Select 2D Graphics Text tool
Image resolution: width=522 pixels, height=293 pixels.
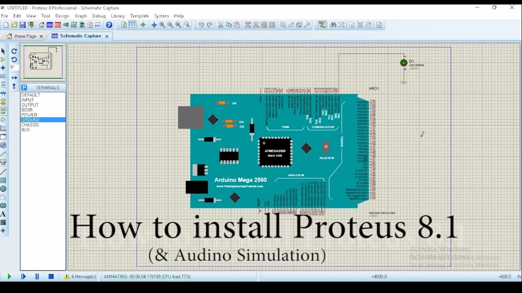click(x=3, y=214)
